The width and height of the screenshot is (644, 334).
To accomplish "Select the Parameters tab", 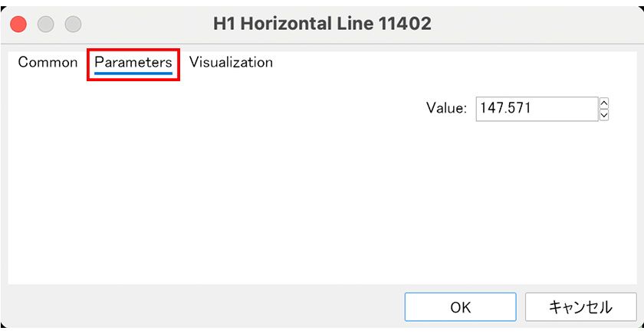I will tap(133, 63).
